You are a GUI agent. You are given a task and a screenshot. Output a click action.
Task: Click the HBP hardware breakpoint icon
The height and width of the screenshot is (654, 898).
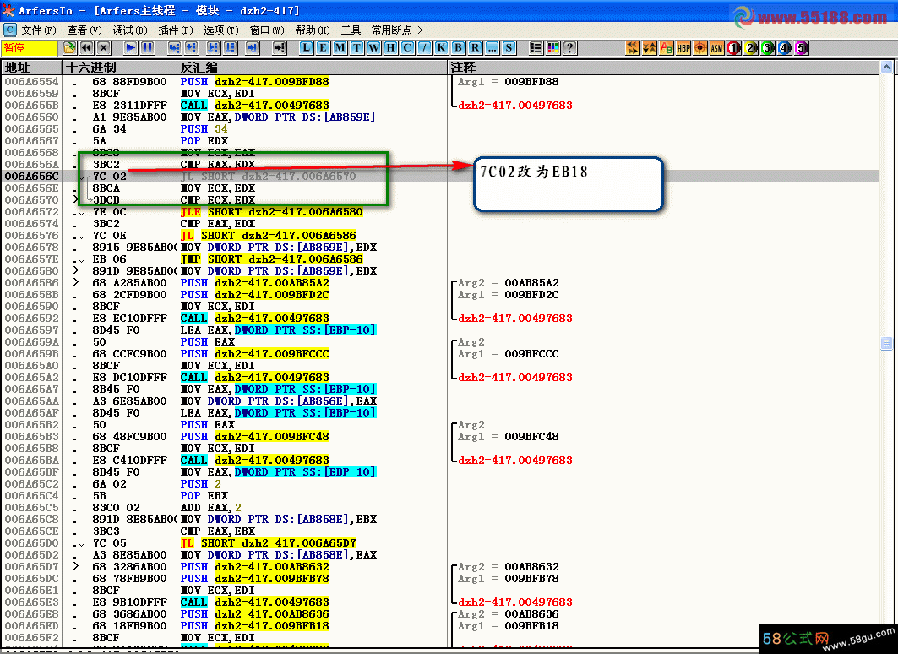coord(683,48)
